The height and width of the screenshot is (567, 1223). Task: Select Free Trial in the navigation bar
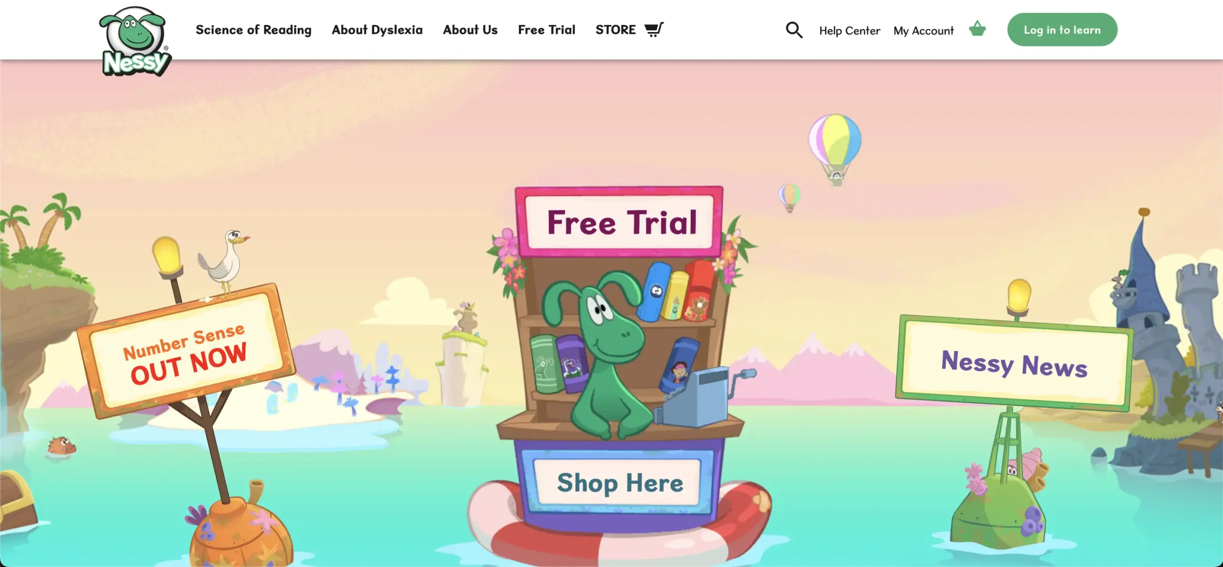point(547,30)
